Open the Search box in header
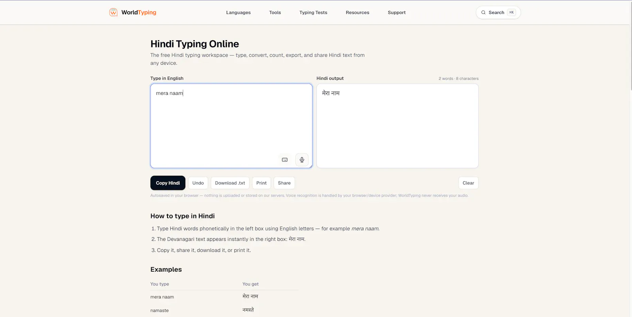 (498, 13)
